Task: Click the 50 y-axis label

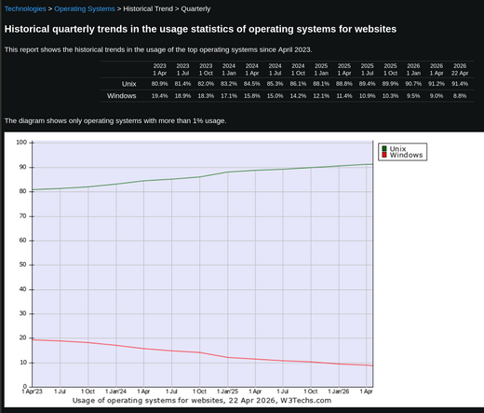Action: (22, 265)
